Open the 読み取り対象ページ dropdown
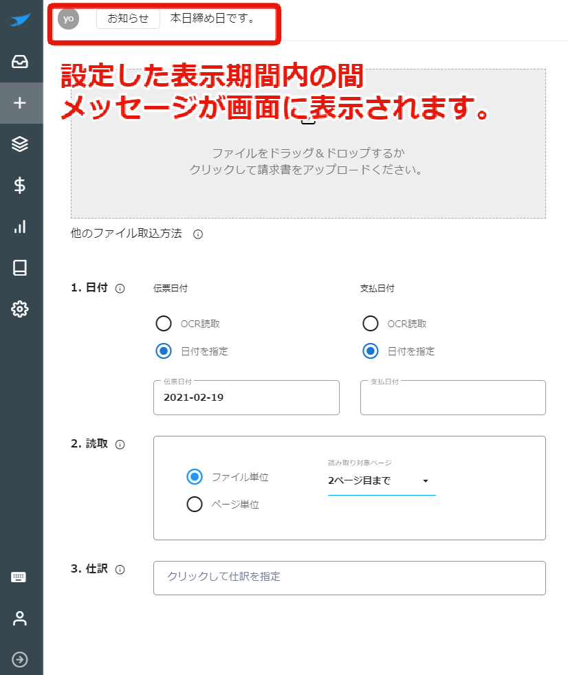Viewport: 568px width, 675px height. 382,481
